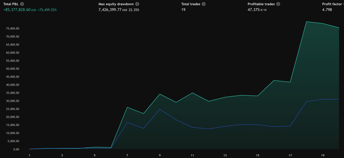Select the 15,000.00 y-axis label
This screenshot has height=158, width=344.
coord(13,125)
